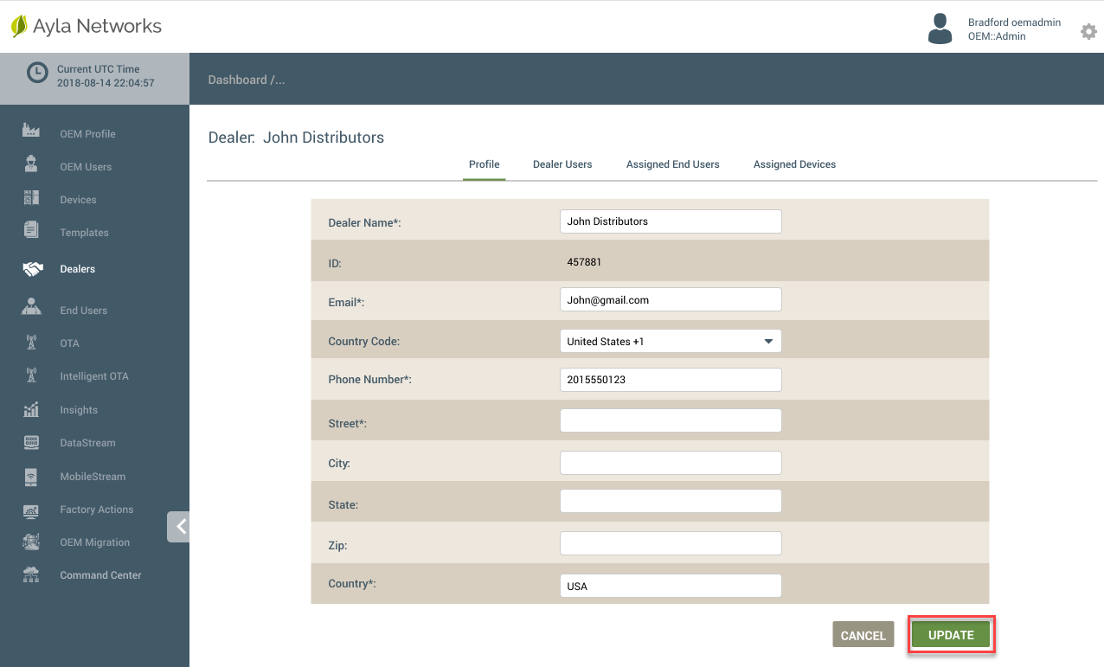Click the Current UTC Time text
Image resolution: width=1104 pixels, height=667 pixels.
coord(98,69)
